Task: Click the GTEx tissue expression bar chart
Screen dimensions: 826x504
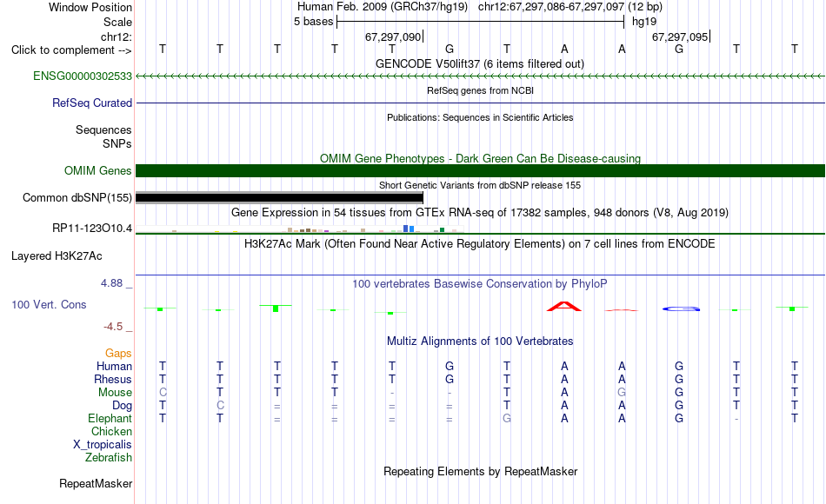Action: point(299,229)
